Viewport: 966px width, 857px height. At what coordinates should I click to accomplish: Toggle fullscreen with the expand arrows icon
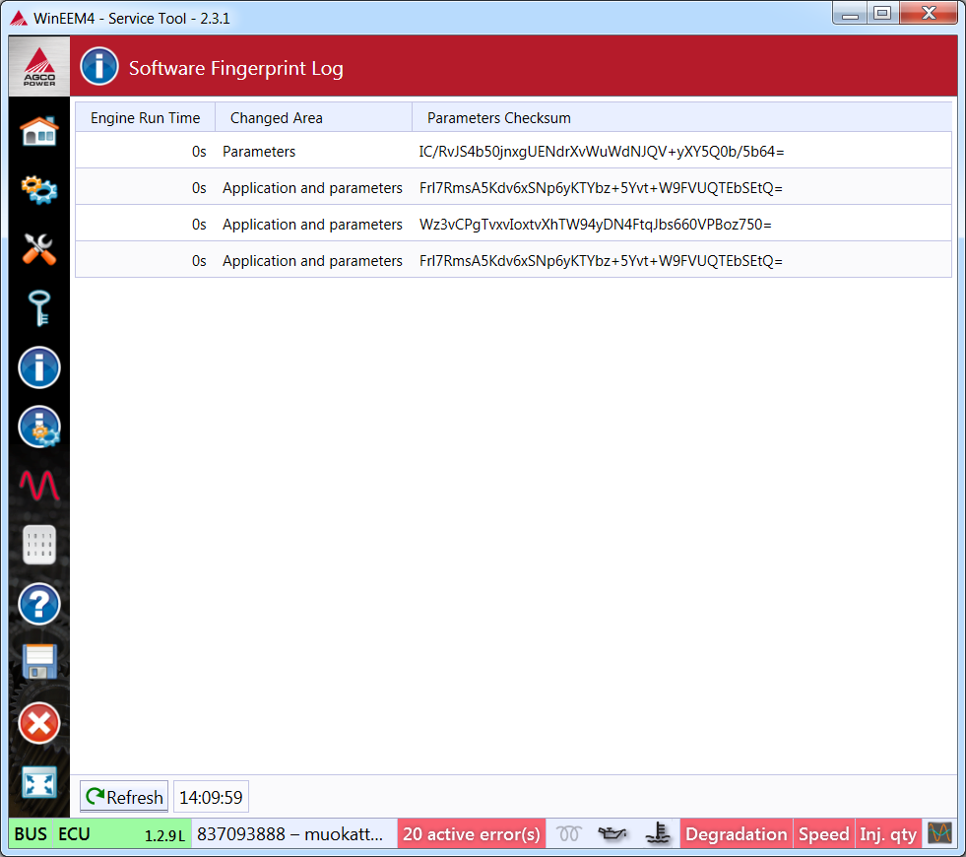[x=39, y=784]
